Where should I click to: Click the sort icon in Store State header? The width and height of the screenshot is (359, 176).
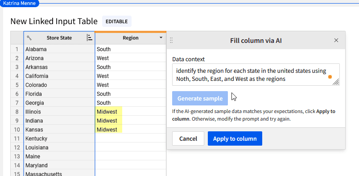(90, 38)
